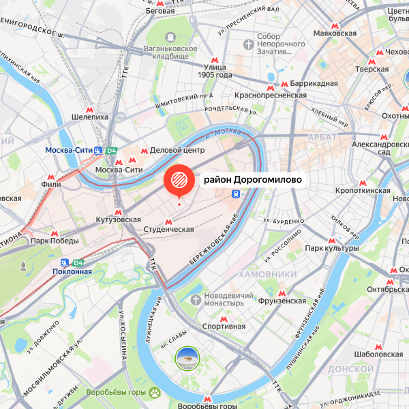This screenshot has width=409, height=409.
Task: Select the Студенческая metro icon
Action: 168,222
